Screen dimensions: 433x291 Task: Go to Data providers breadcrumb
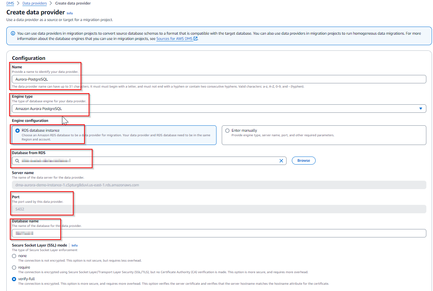pos(34,3)
